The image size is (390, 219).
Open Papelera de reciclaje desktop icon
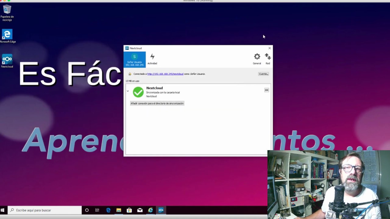click(7, 13)
